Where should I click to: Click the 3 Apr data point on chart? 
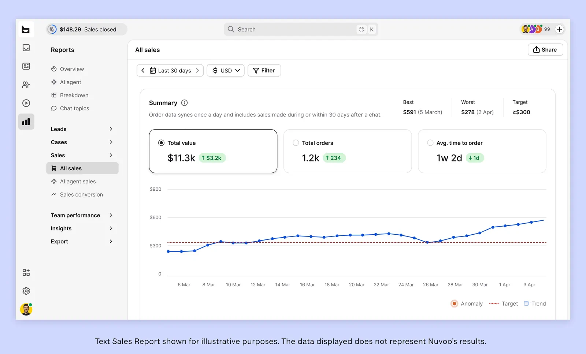pyautogui.click(x=531, y=222)
